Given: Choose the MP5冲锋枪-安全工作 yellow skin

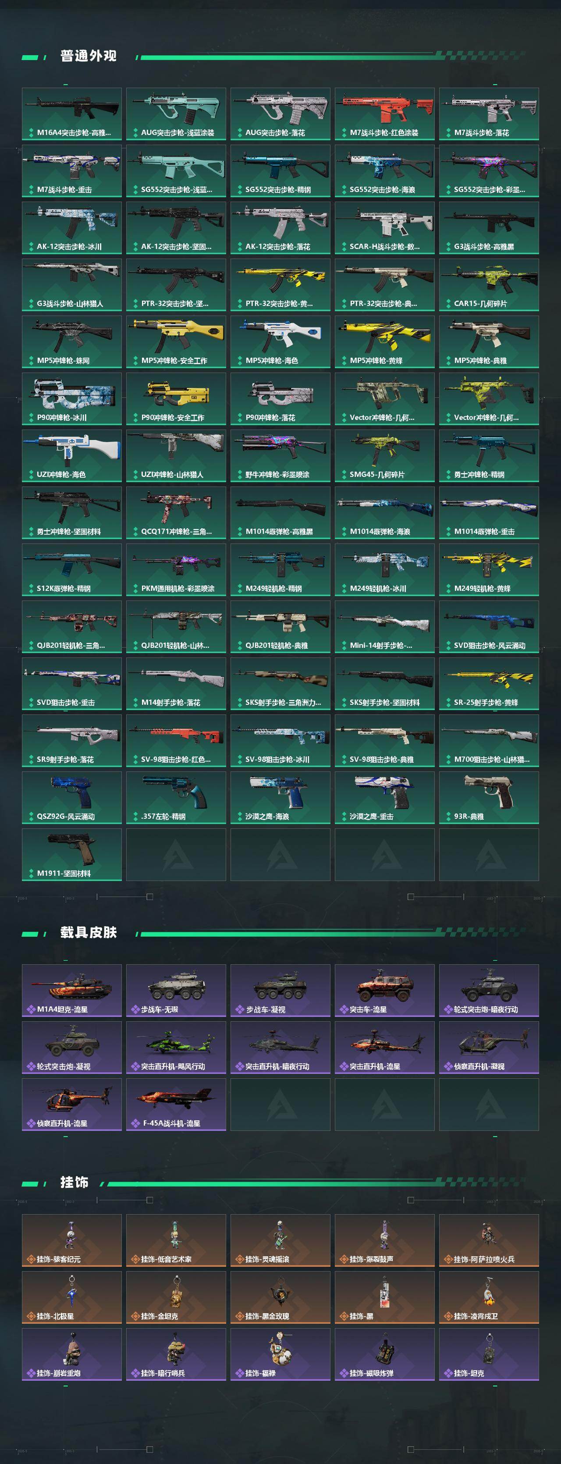Looking at the screenshot, I should [x=176, y=342].
